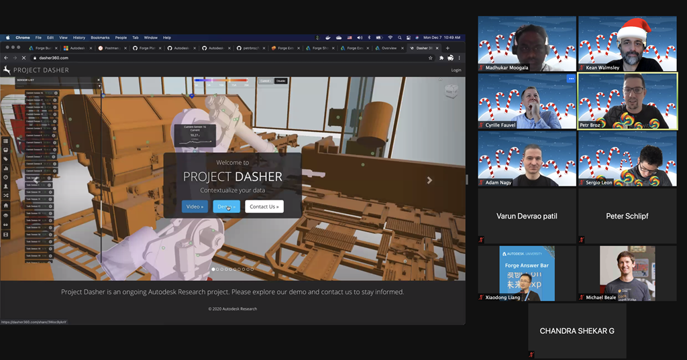Click the first carousel indicator dot
687x360 pixels.
pos(213,269)
